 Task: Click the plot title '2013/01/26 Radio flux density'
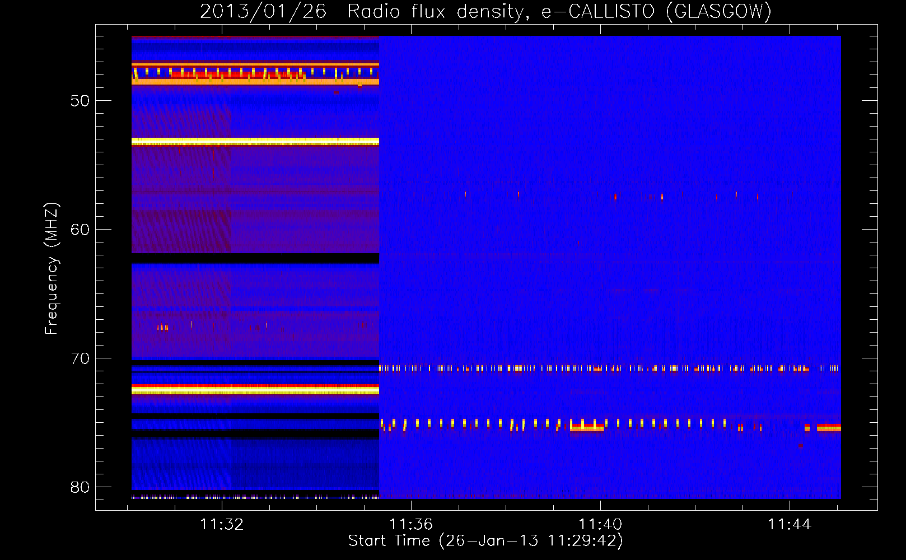[x=485, y=12]
